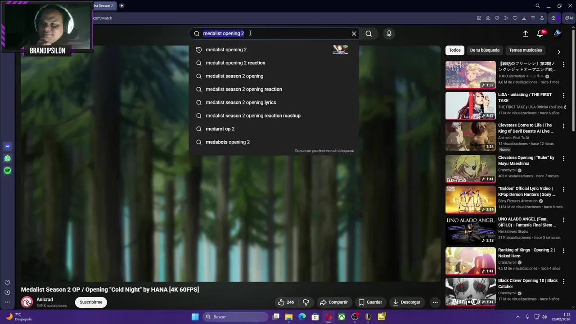
Task: Open Opera extensions cube icon
Action: 553,18
